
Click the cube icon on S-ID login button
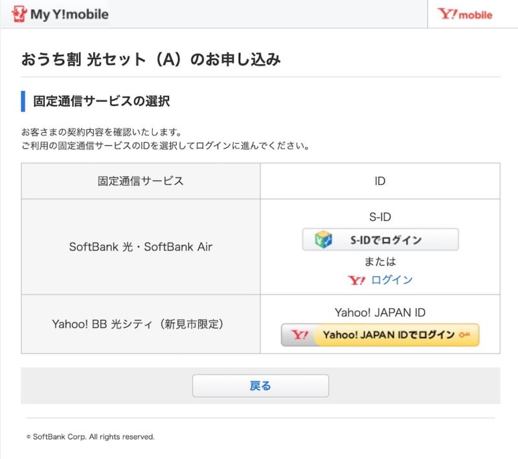323,239
